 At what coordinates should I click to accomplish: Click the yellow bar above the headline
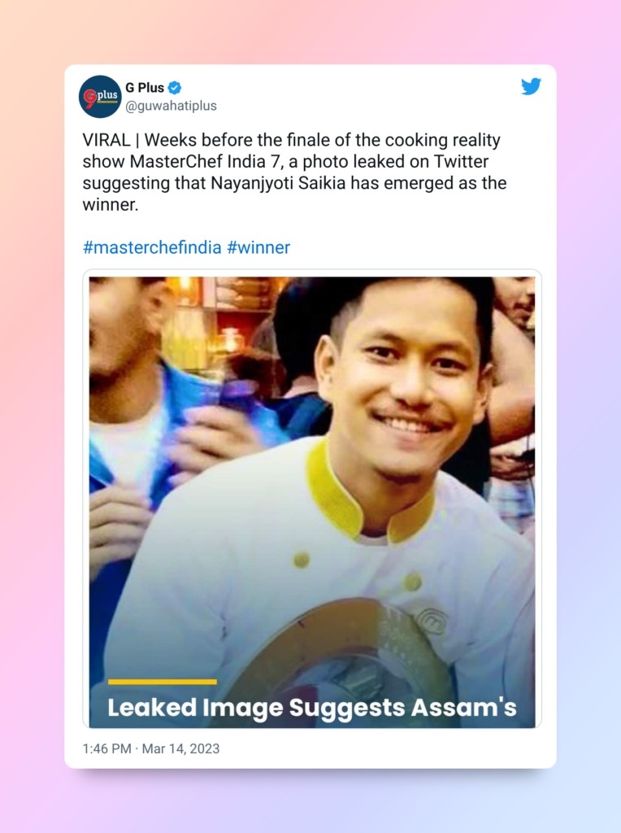pos(162,682)
